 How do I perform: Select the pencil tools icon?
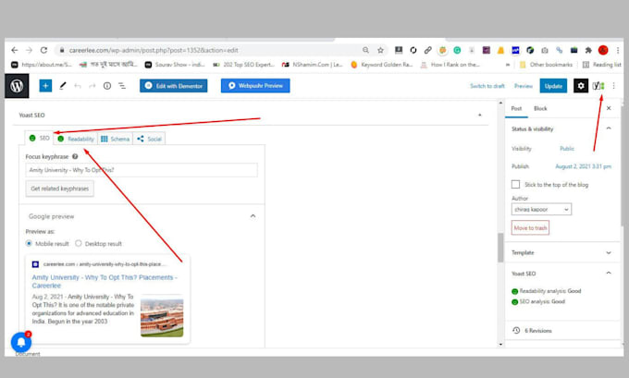63,85
